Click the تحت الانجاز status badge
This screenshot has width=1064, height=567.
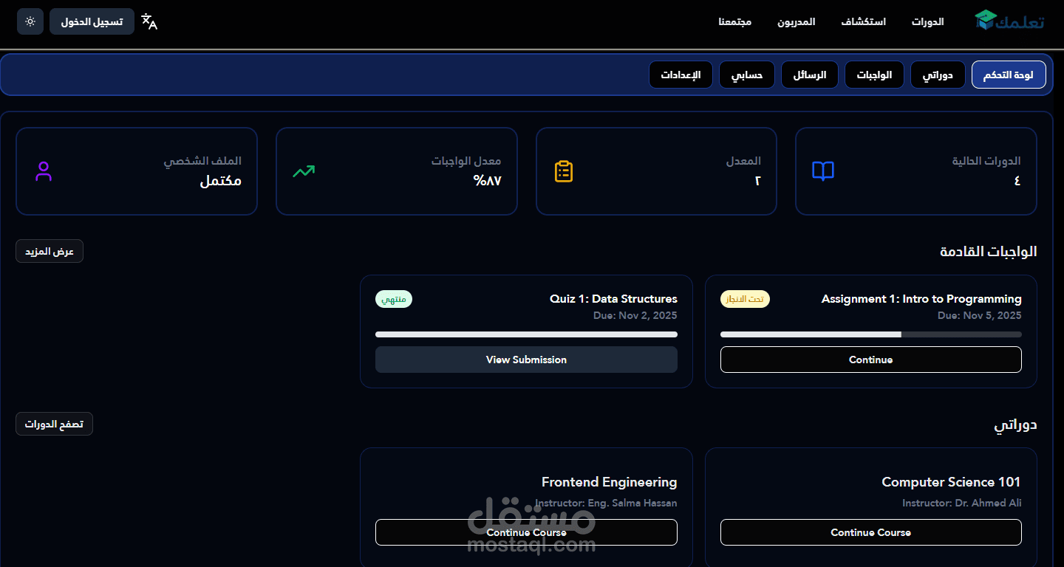(x=745, y=299)
